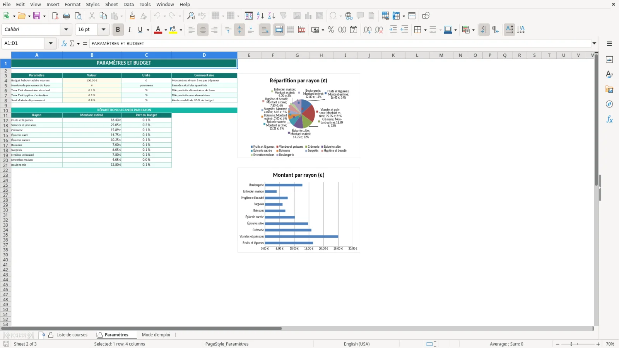The height and width of the screenshot is (348, 619).
Task: Open sidebar Functions panel
Action: tap(609, 119)
